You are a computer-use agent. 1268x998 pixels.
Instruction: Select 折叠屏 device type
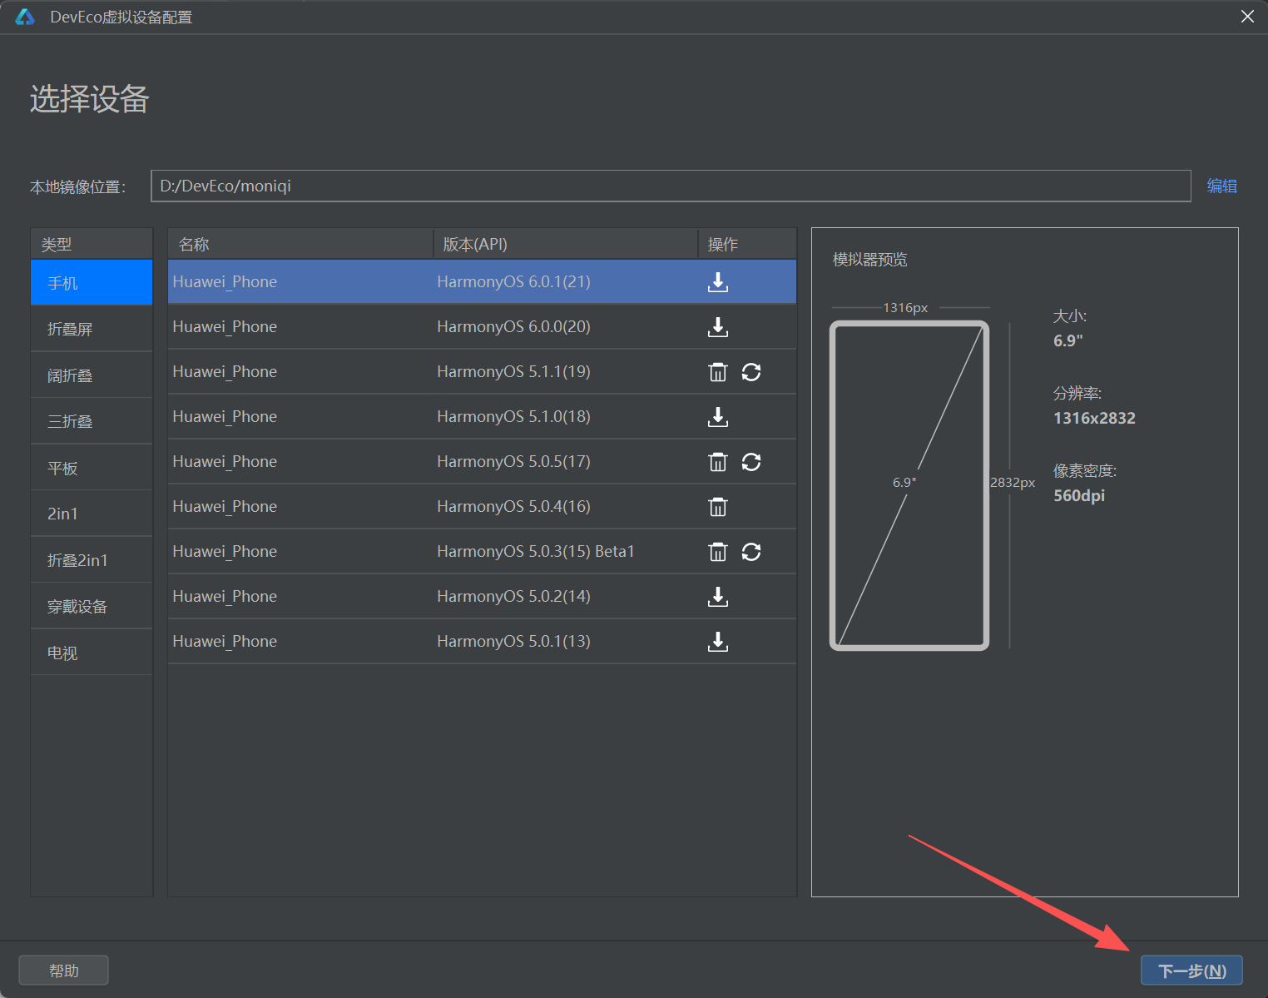coord(92,329)
